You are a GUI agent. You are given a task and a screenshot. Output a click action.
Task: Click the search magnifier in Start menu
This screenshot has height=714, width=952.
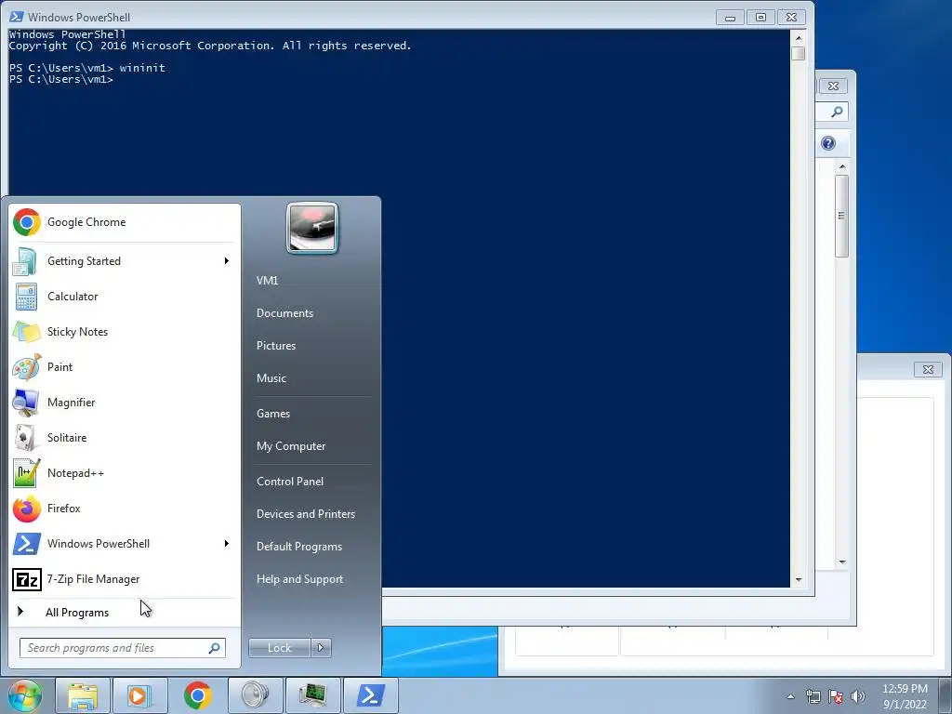click(x=215, y=648)
